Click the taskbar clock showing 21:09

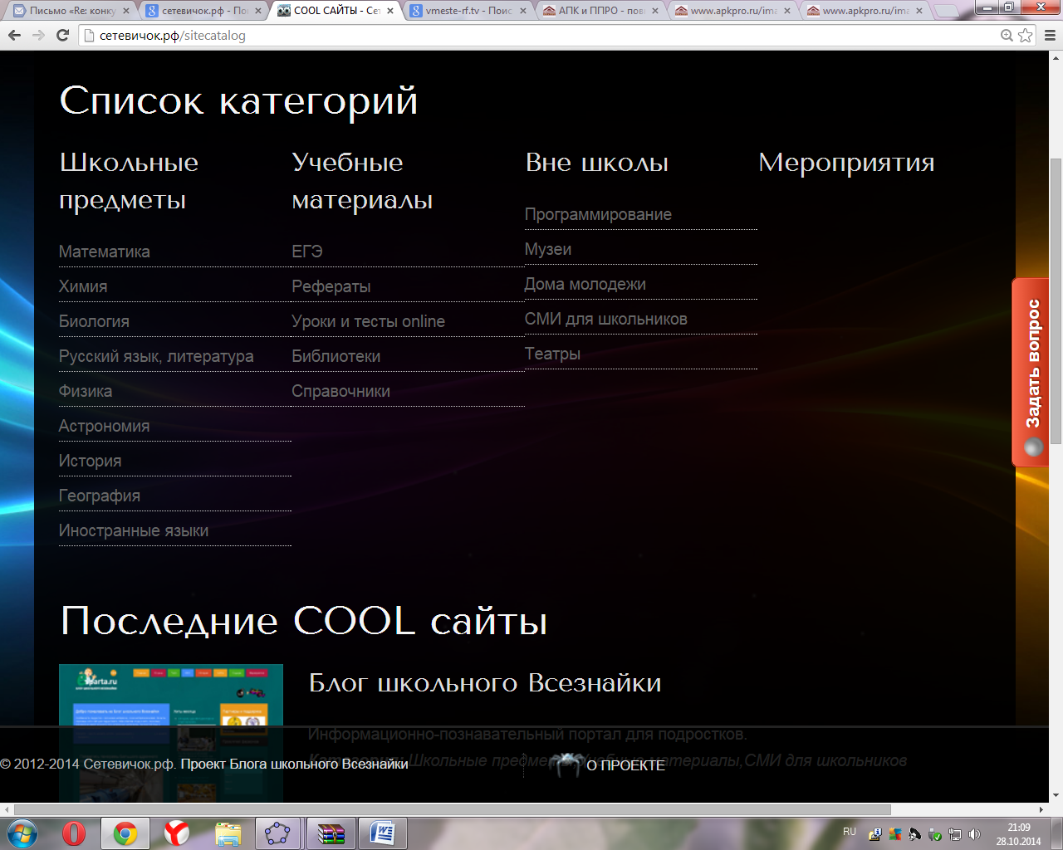coord(1019,834)
